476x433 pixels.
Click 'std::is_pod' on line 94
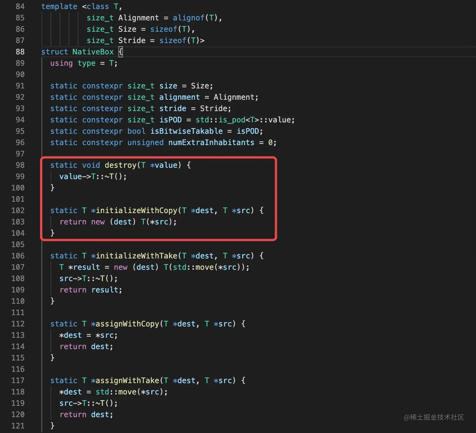[x=220, y=120]
